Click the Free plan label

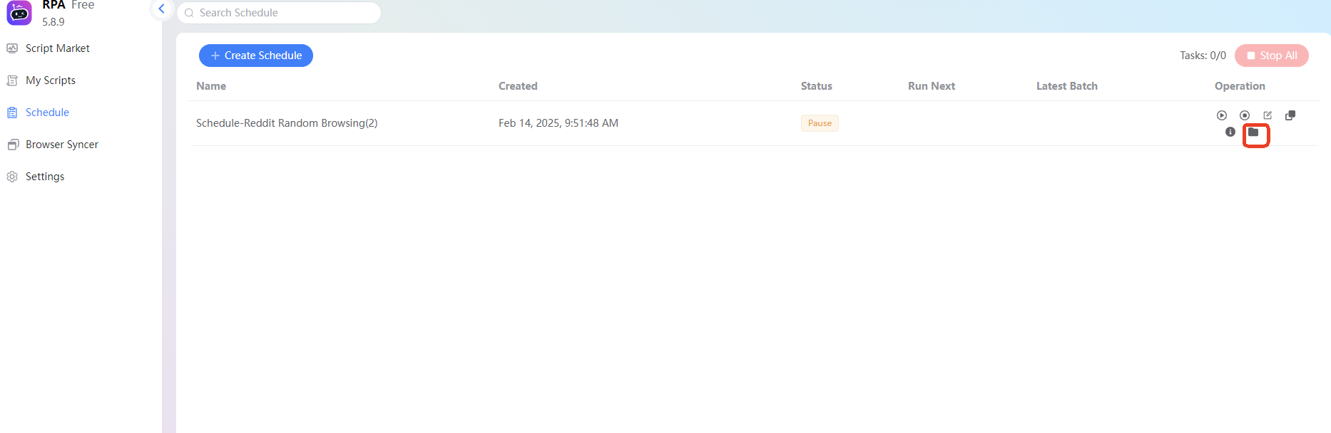[83, 5]
